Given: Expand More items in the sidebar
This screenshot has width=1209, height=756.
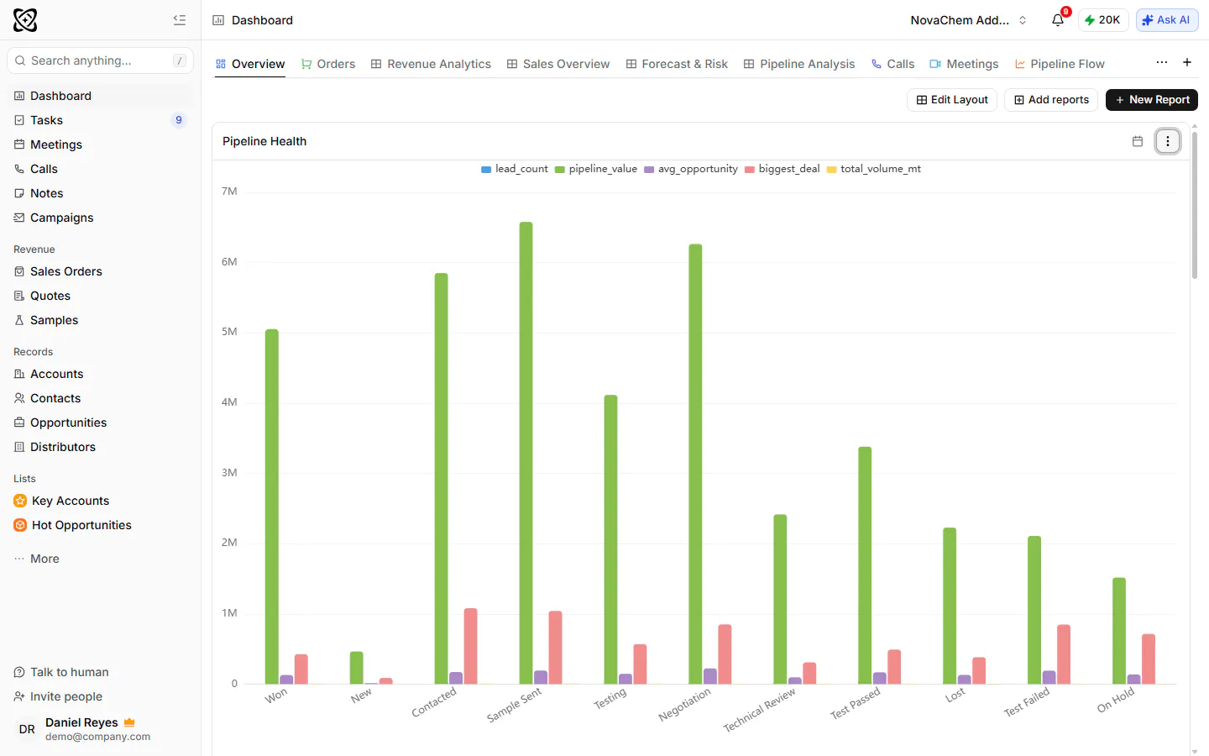Looking at the screenshot, I should [100, 559].
